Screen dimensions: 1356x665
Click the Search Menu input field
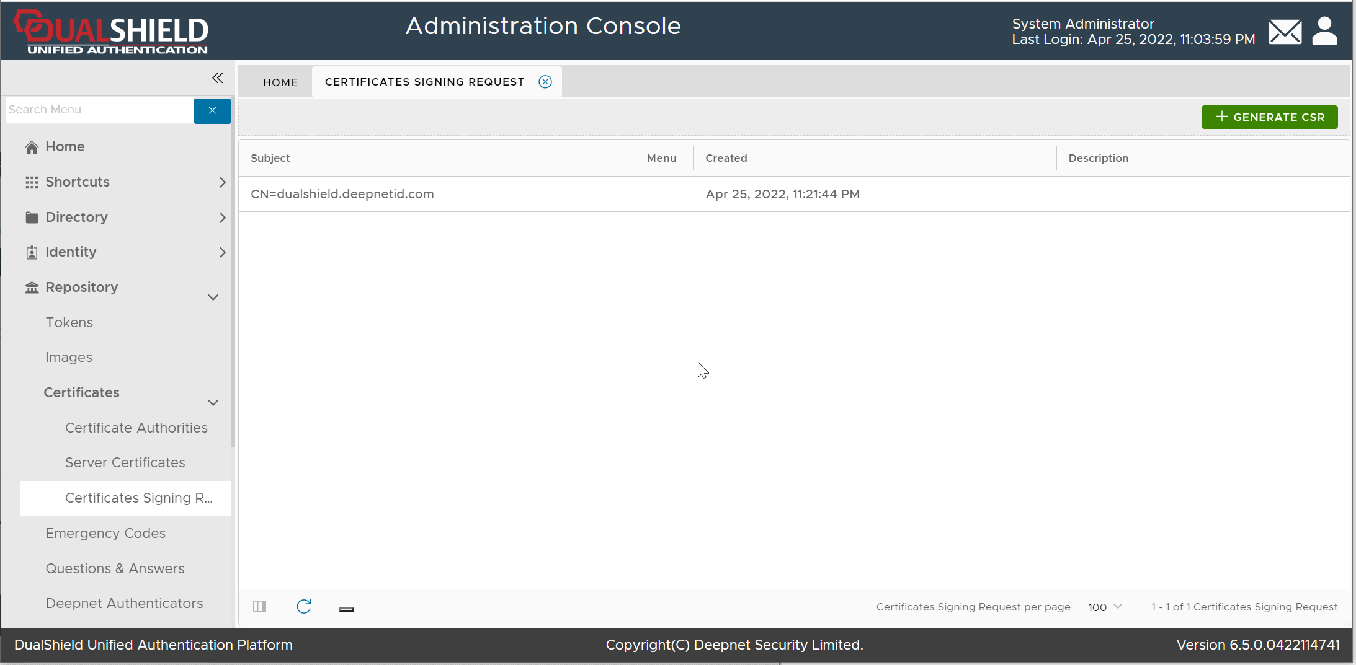coord(99,110)
